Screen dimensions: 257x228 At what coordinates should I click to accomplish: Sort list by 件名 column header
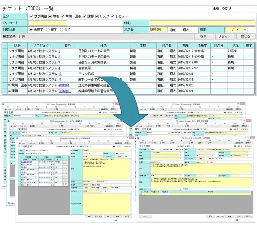point(103,46)
